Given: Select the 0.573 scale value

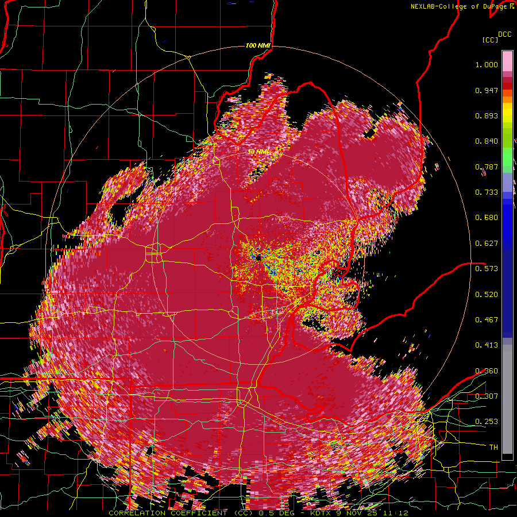Looking at the screenshot, I should click(x=487, y=268).
